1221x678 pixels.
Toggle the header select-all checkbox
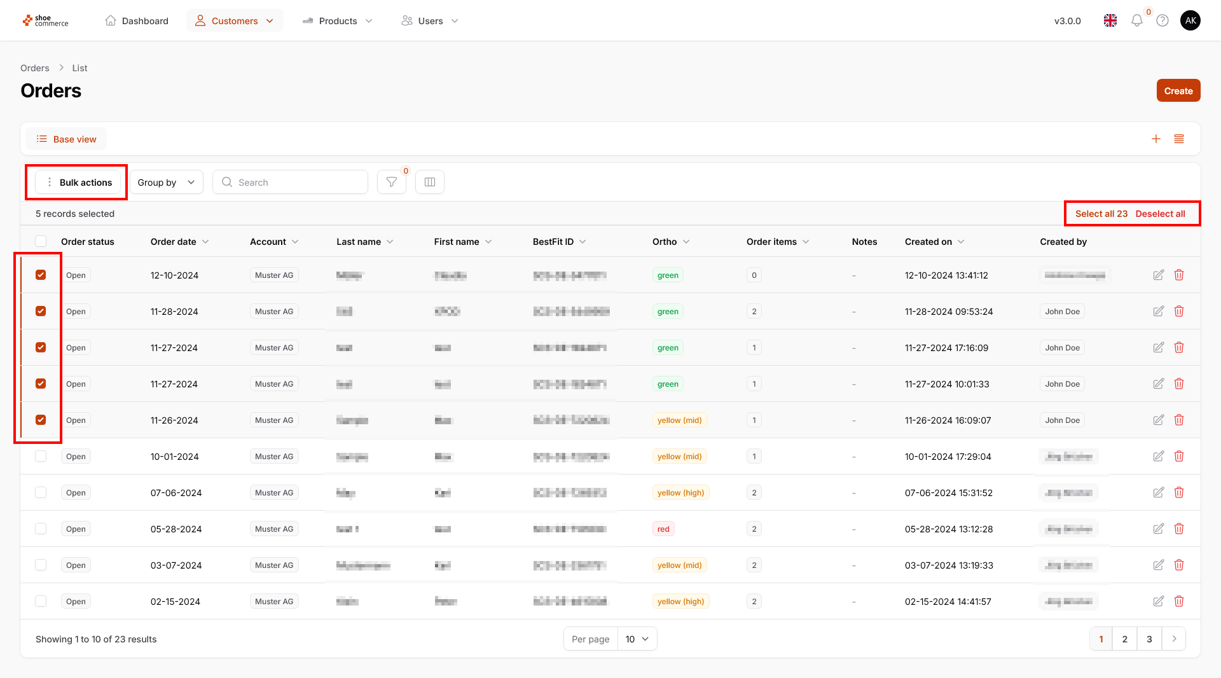[41, 242]
